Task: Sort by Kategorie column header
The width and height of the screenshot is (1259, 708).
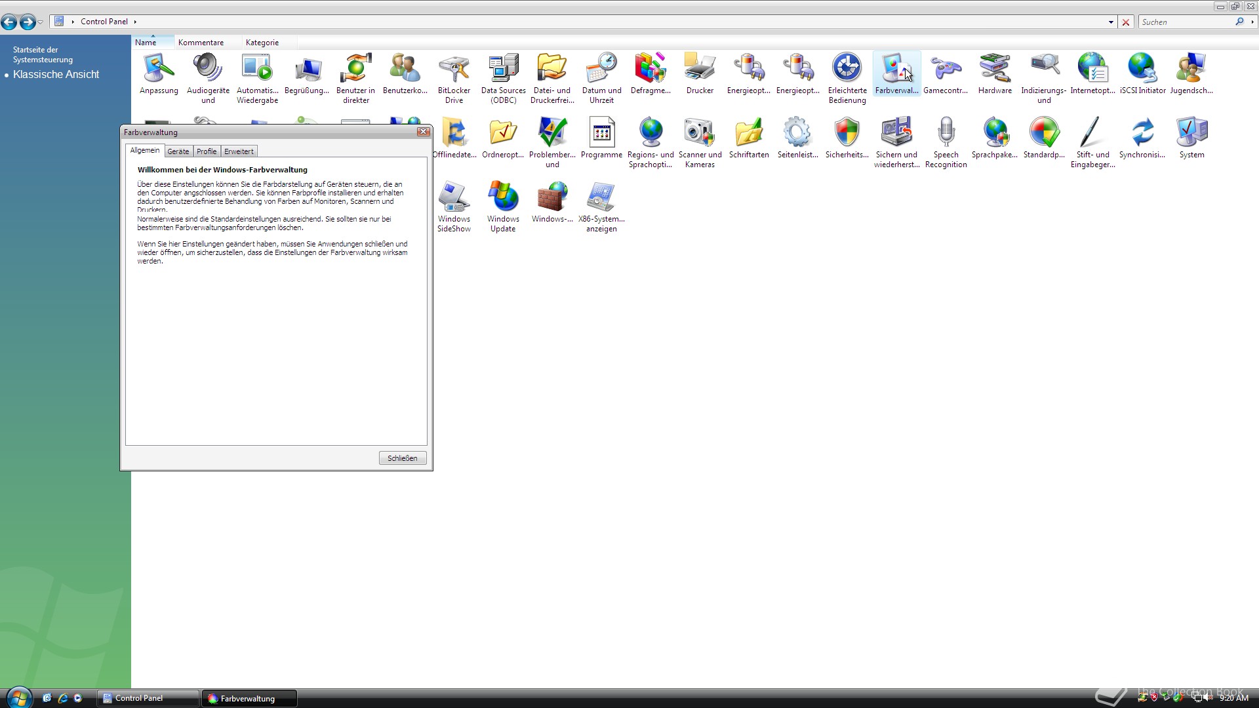Action: point(269,42)
